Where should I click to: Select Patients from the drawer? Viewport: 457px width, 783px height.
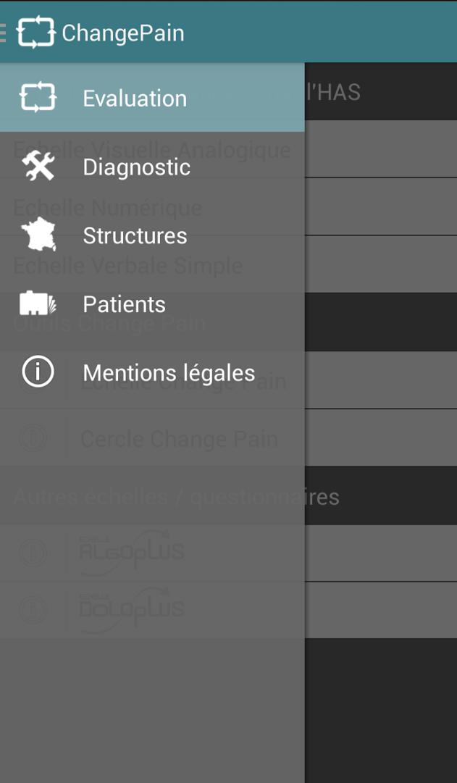[x=124, y=304]
